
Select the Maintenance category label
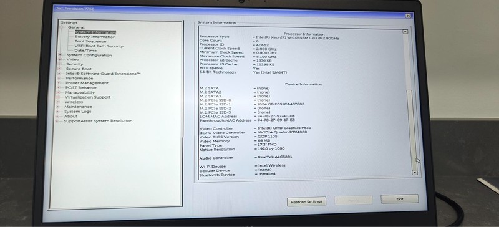point(79,107)
